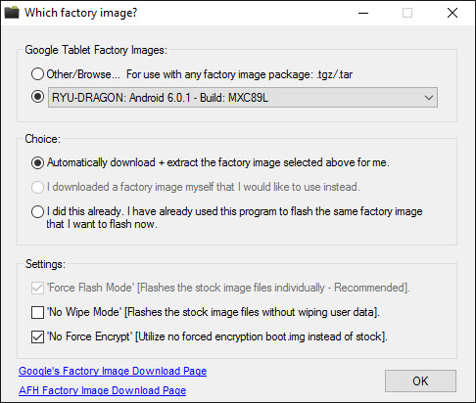The height and width of the screenshot is (403, 476).
Task: Click the greyed-out maximize window button
Action: point(407,13)
